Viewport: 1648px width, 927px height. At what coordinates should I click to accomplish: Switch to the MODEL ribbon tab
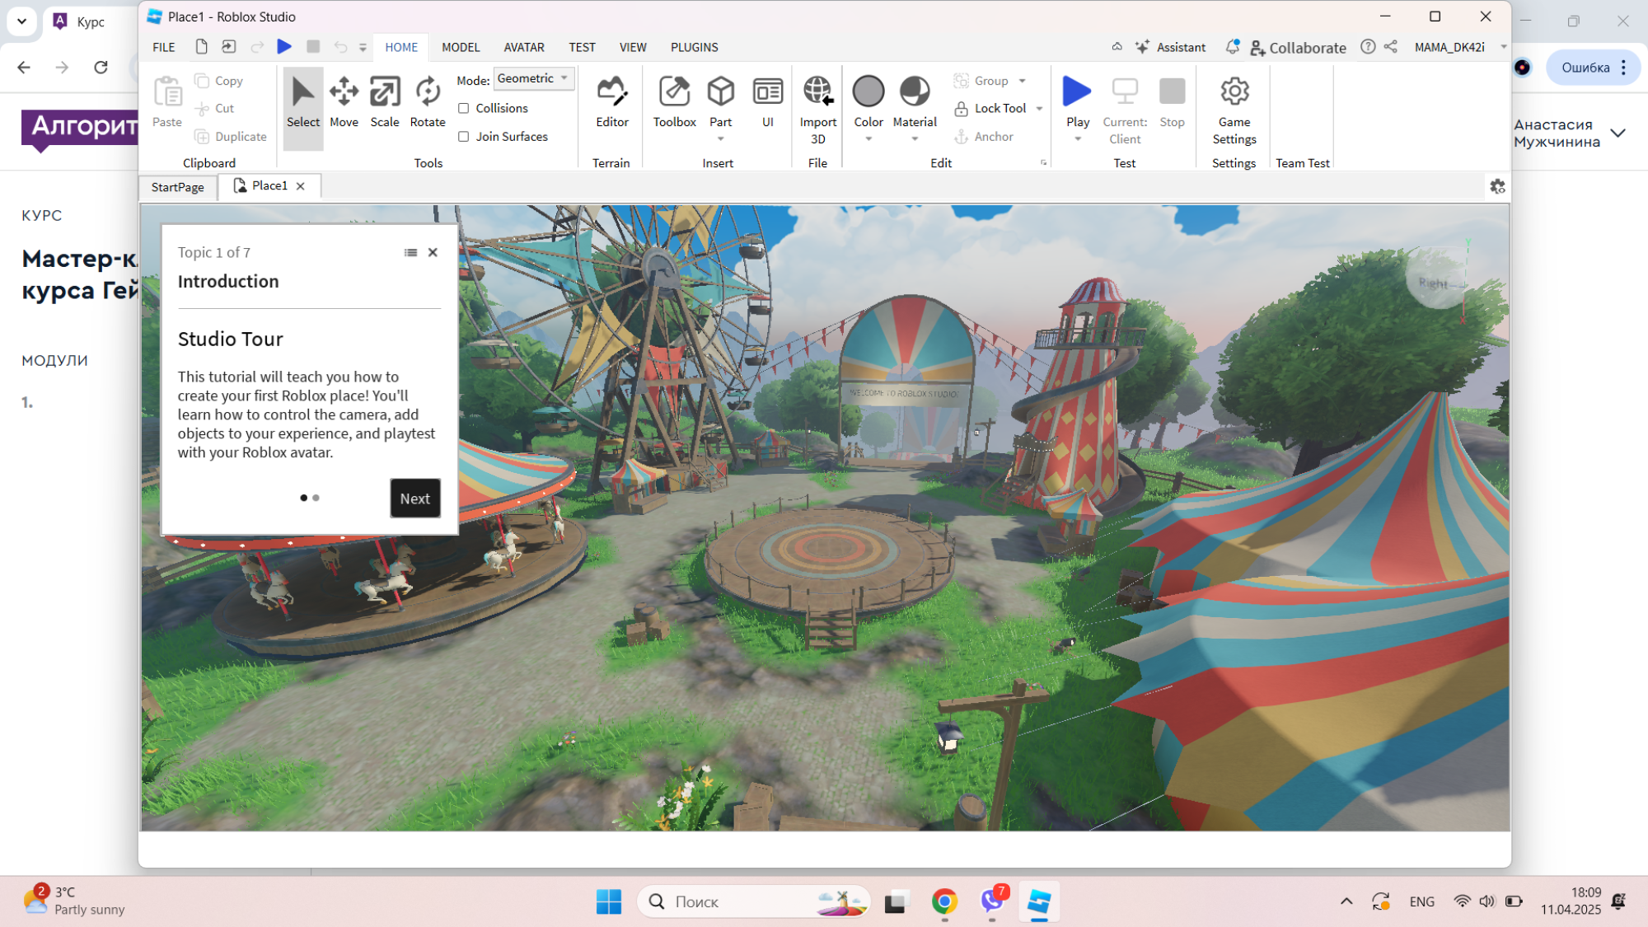[x=460, y=47]
